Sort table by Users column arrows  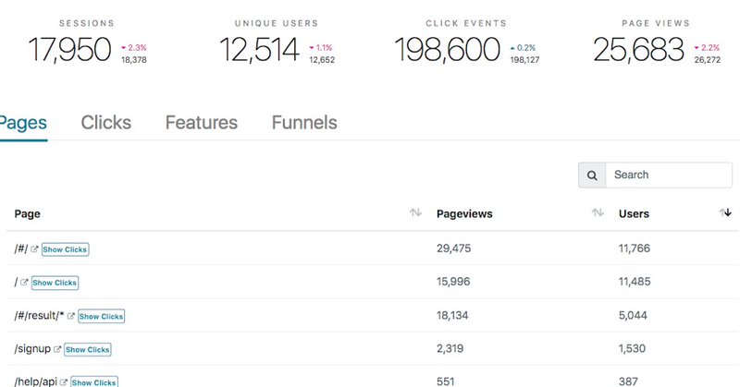click(725, 212)
